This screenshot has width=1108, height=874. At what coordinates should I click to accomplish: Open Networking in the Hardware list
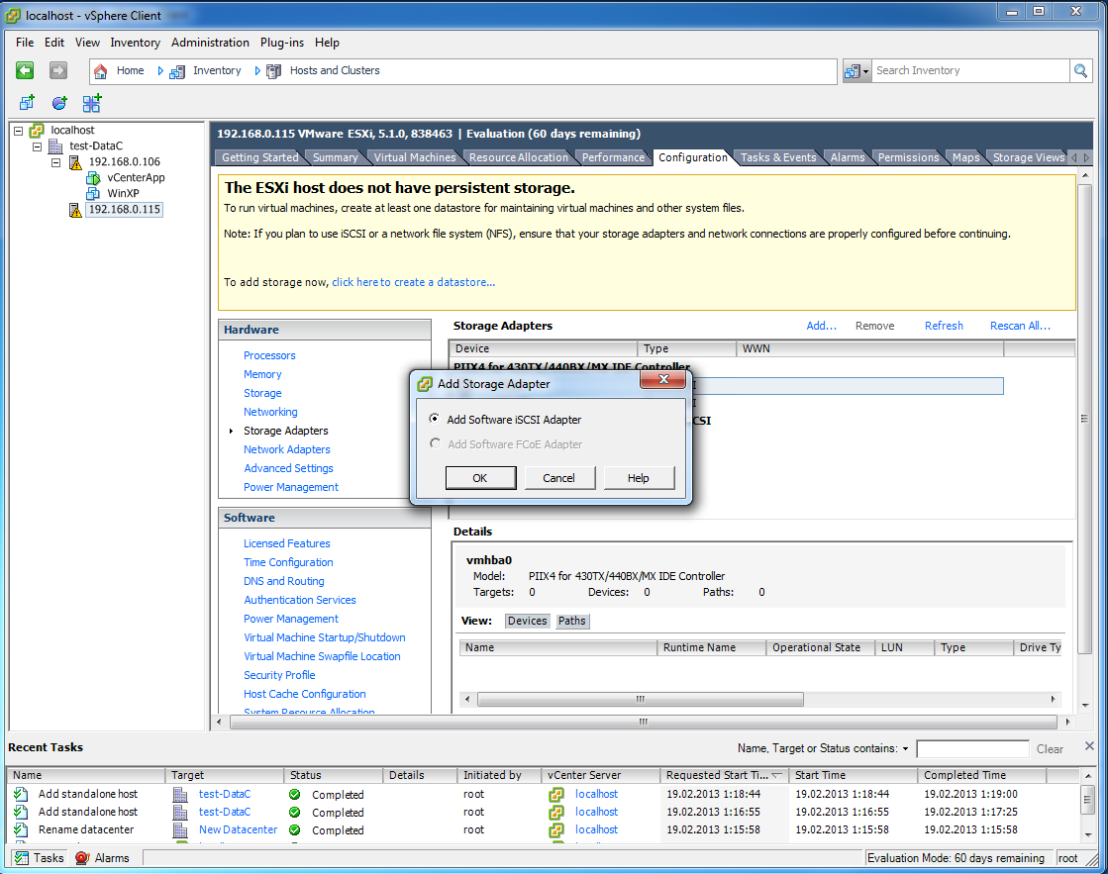click(270, 412)
